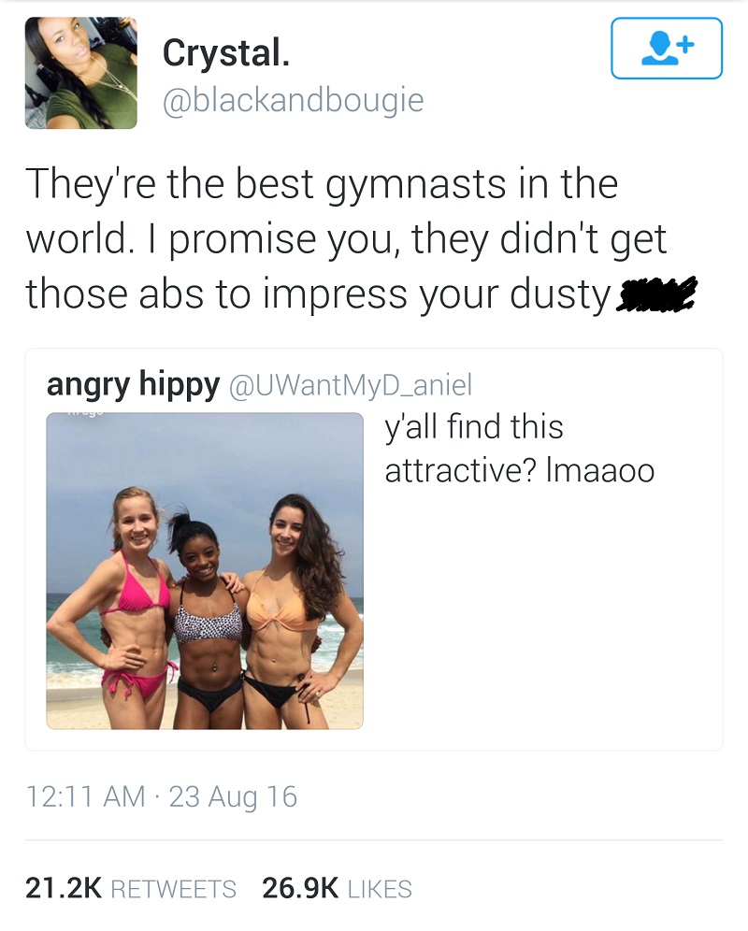Open the profile via the name Crystal.
The image size is (748, 931).
pyautogui.click(x=226, y=52)
